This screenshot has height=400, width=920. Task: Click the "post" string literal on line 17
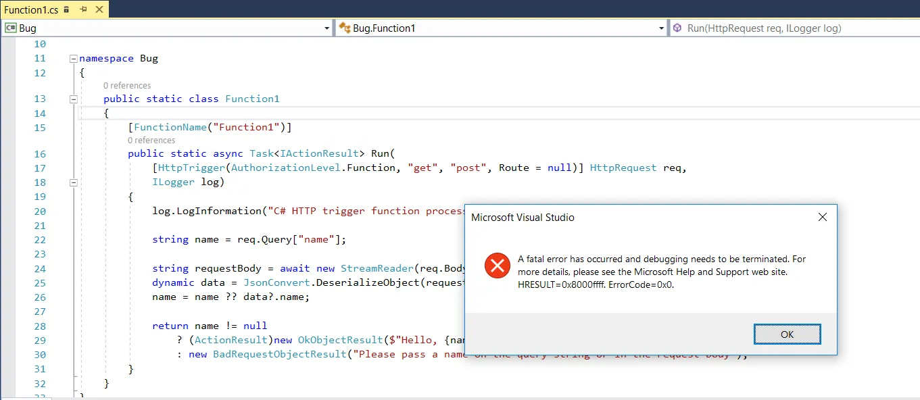pos(468,168)
